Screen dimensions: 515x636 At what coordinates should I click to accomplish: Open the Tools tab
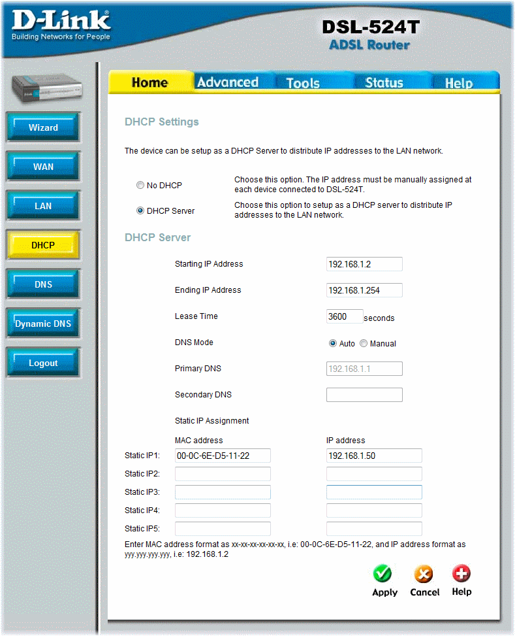pyautogui.click(x=303, y=83)
